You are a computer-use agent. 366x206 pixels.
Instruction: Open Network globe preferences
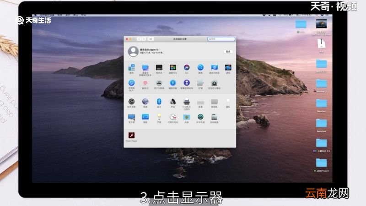[145, 101]
